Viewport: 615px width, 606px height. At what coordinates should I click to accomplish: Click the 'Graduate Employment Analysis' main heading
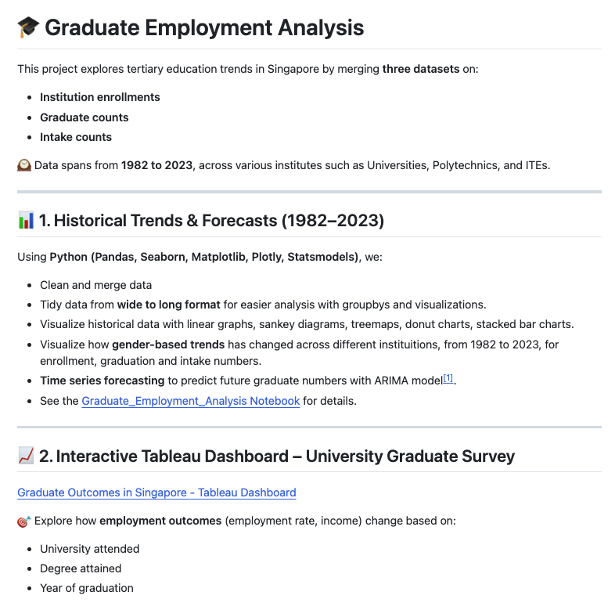204,28
